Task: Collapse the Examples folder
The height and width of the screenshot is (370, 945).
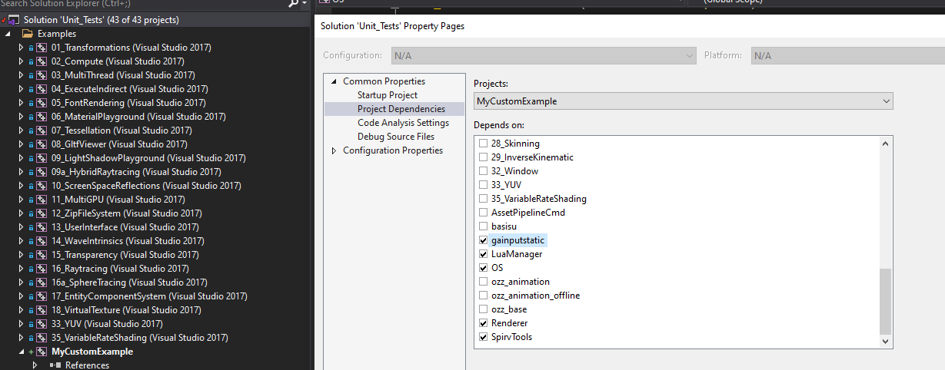Action: (x=8, y=34)
